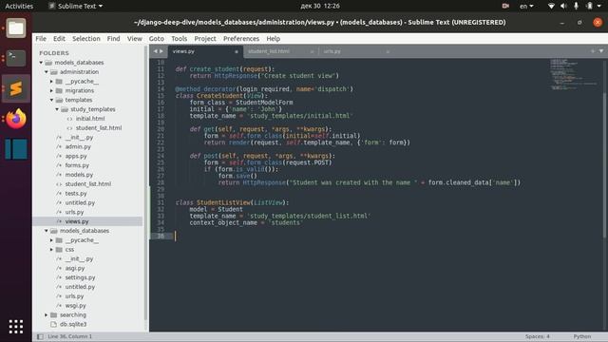The height and width of the screenshot is (342, 608).
Task: Close the views.py tab
Action: coord(237,51)
